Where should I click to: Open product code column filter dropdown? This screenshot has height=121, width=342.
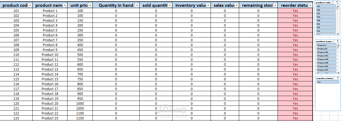(x=30, y=5)
